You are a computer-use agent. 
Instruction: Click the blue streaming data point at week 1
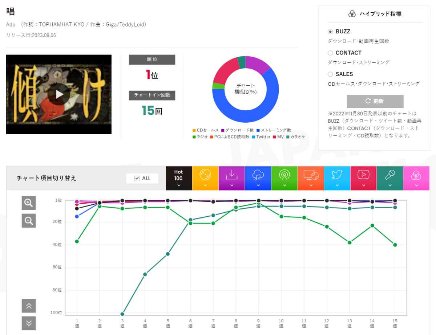[77, 216]
